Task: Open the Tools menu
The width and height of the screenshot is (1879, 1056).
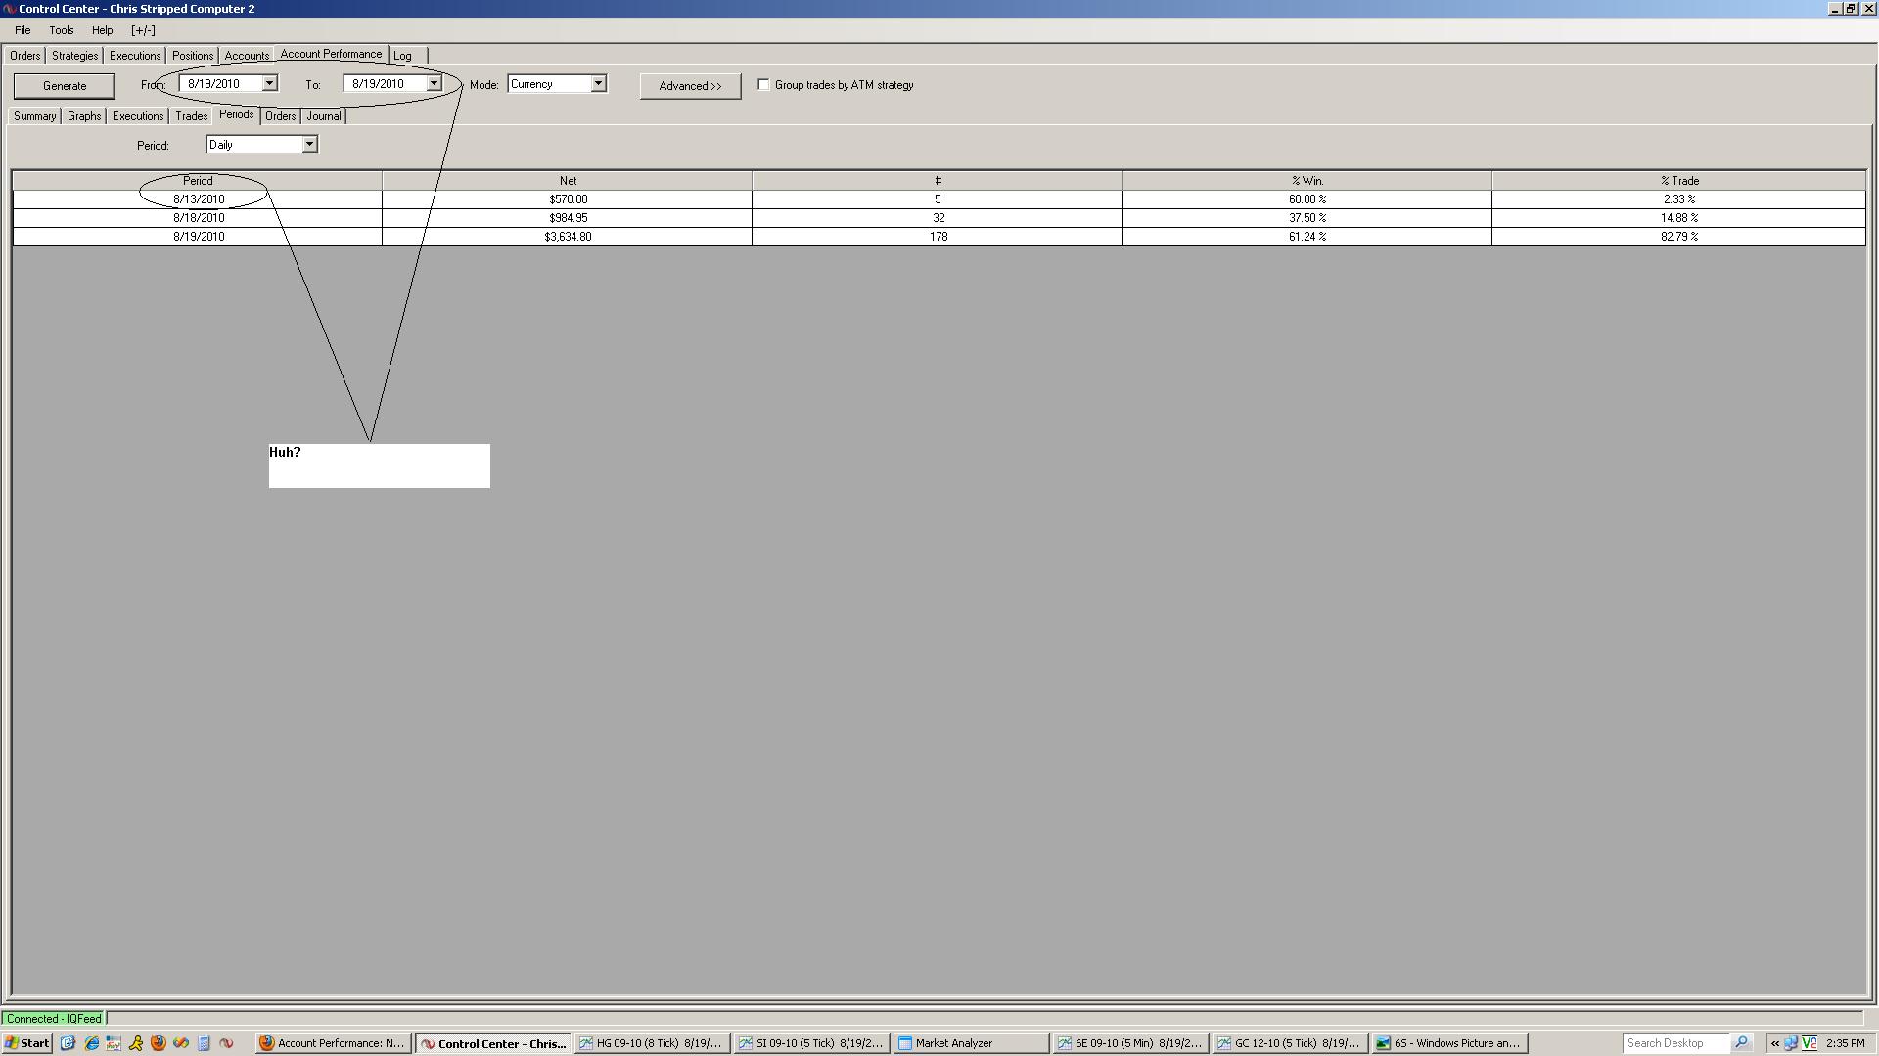Action: pos(62,30)
